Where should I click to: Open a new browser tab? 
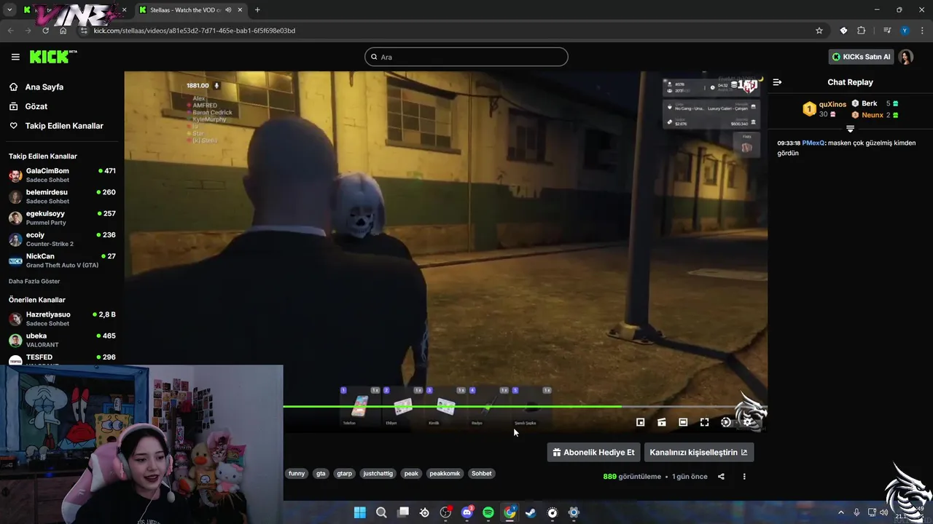pyautogui.click(x=257, y=10)
